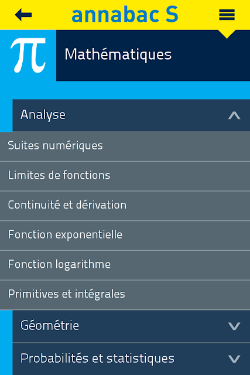The width and height of the screenshot is (250, 375).
Task: Choose Primitives et intégrales
Action: (125, 295)
